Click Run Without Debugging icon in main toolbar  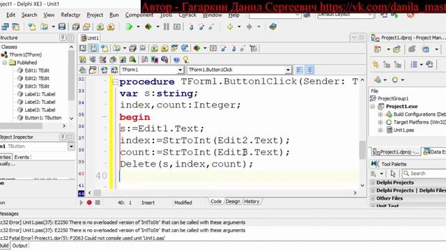click(x=148, y=27)
